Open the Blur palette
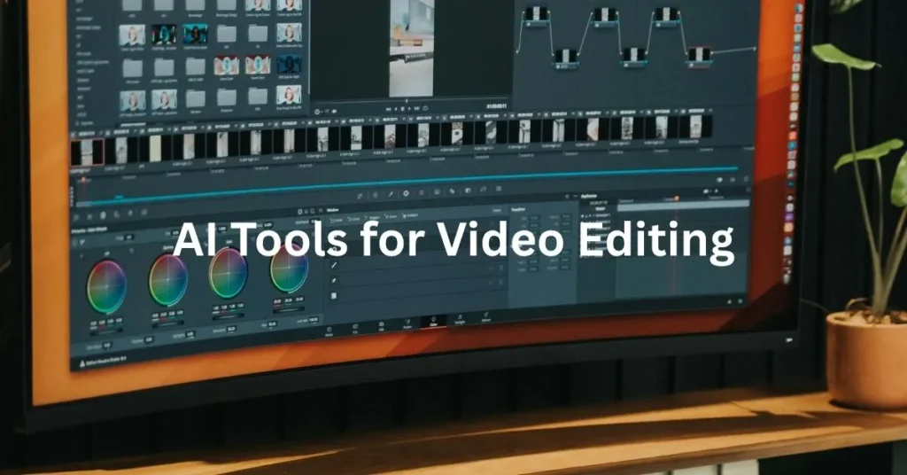907x475 pixels. coord(453,191)
